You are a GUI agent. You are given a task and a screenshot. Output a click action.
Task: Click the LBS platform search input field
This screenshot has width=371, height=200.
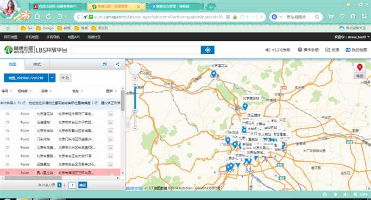136,50
